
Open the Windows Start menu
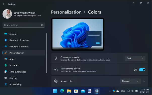pos(55,91)
